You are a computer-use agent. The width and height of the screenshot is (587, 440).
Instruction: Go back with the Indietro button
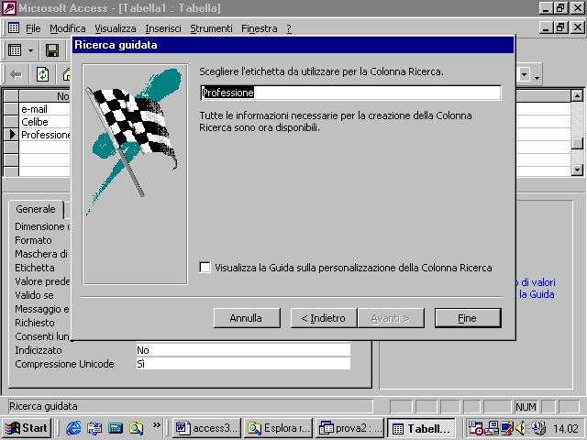[x=324, y=318]
